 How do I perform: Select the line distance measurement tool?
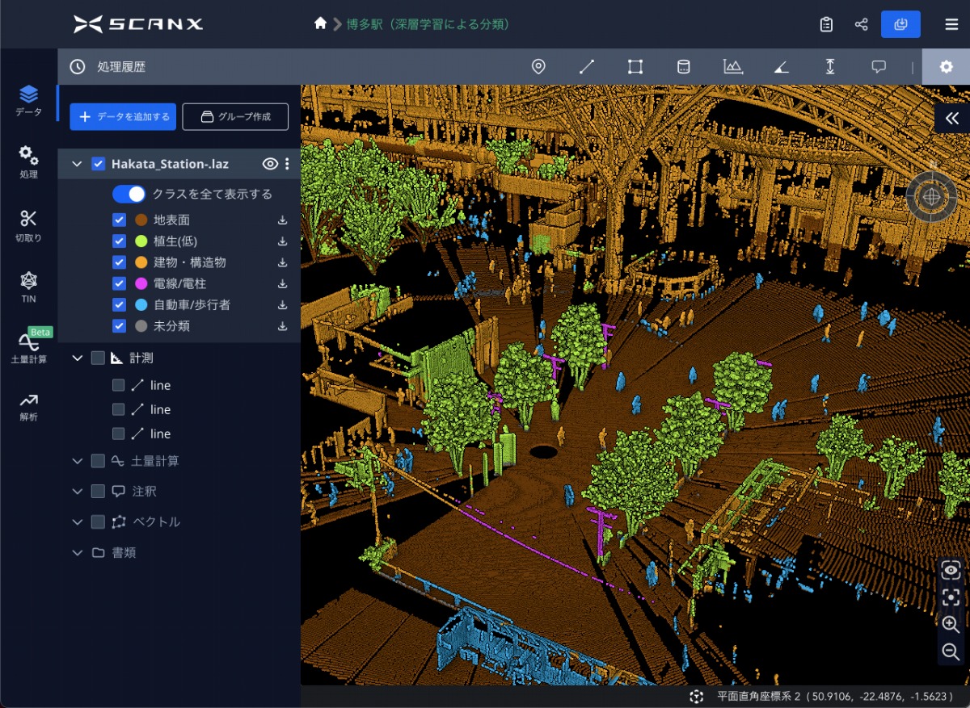587,67
